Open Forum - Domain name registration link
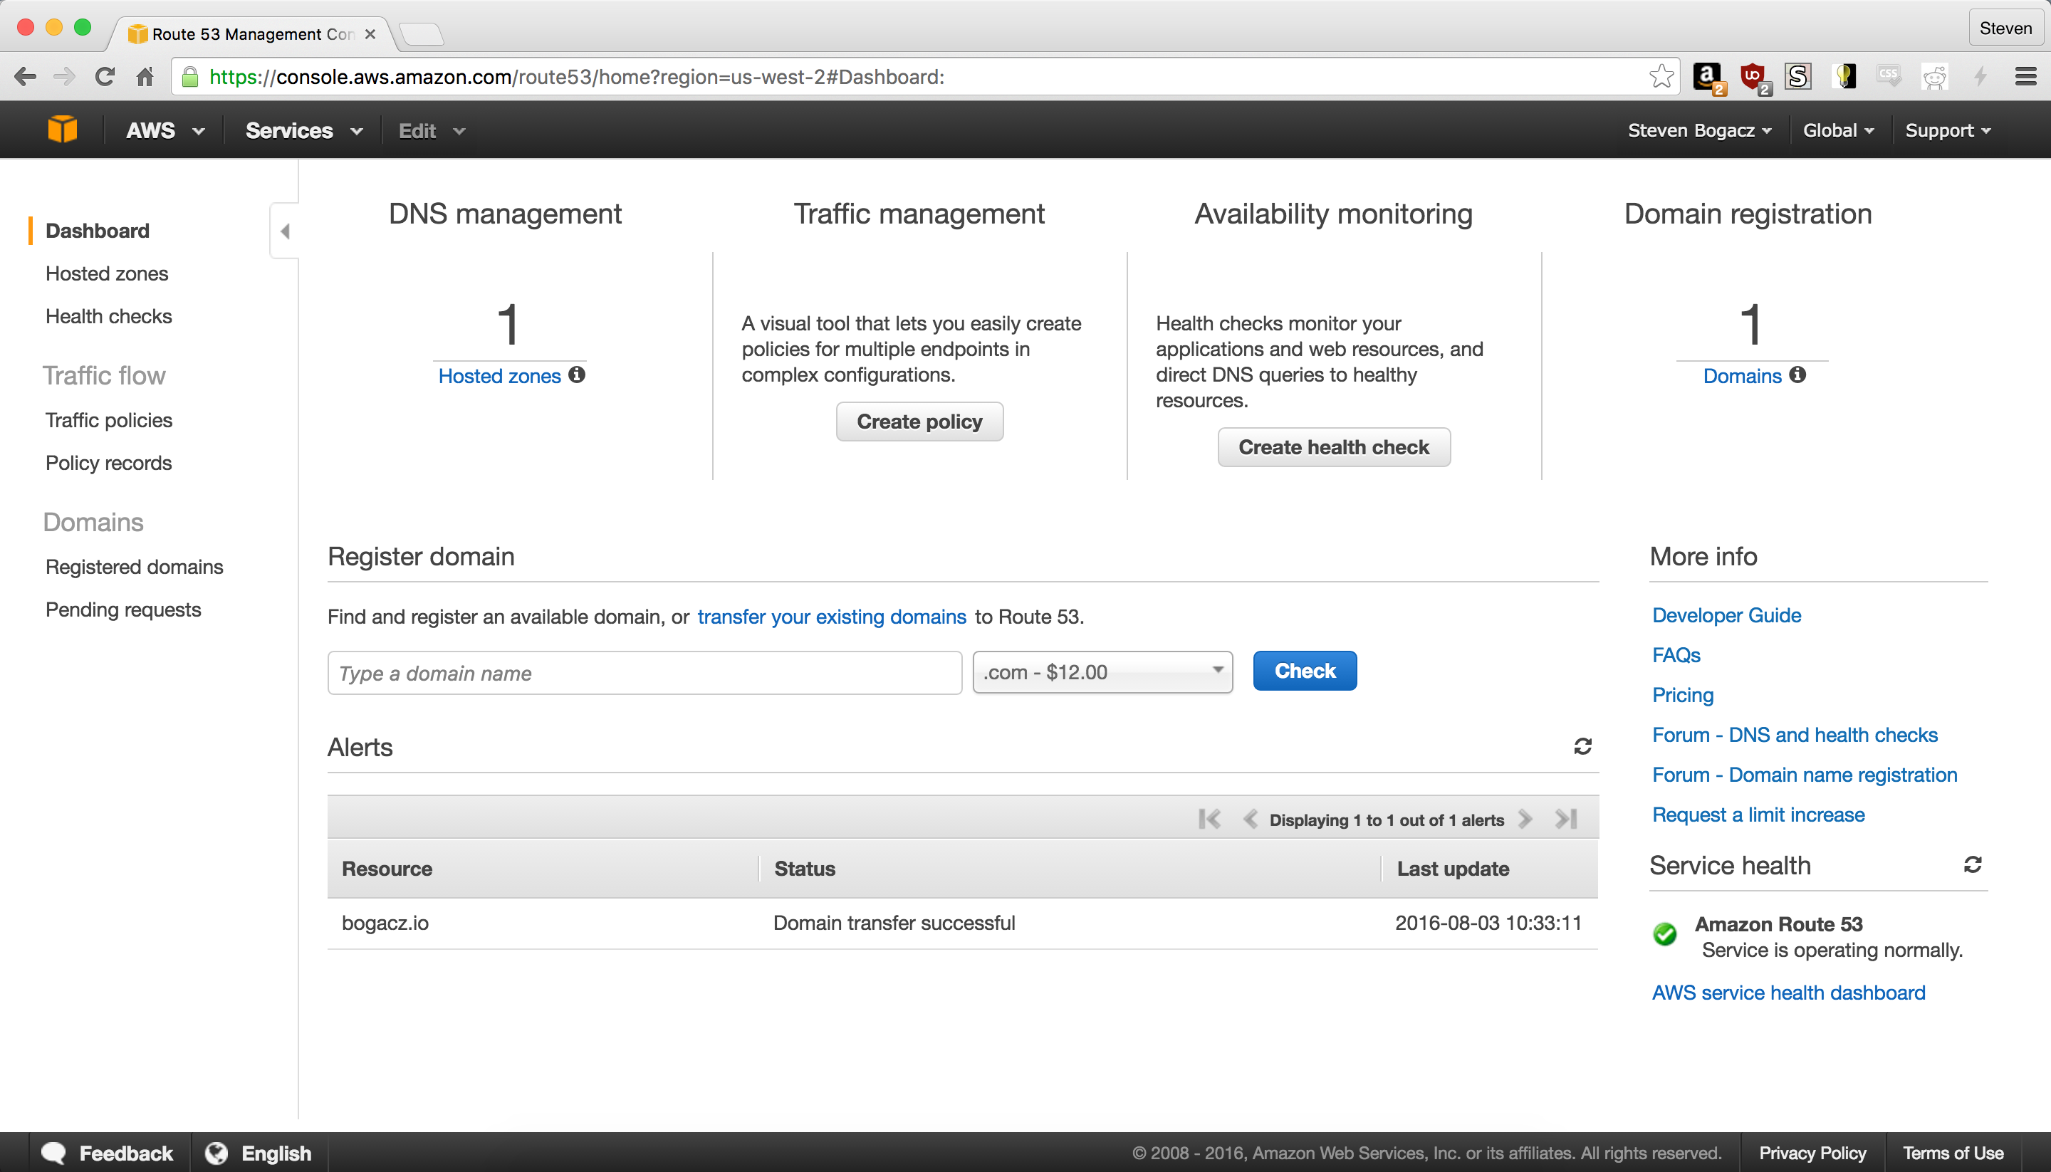 (x=1804, y=775)
